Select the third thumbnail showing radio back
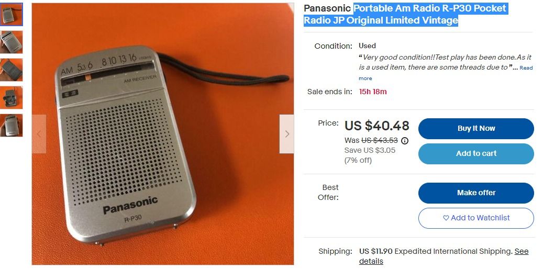Viewport: 543px width, 269px height. [12, 70]
